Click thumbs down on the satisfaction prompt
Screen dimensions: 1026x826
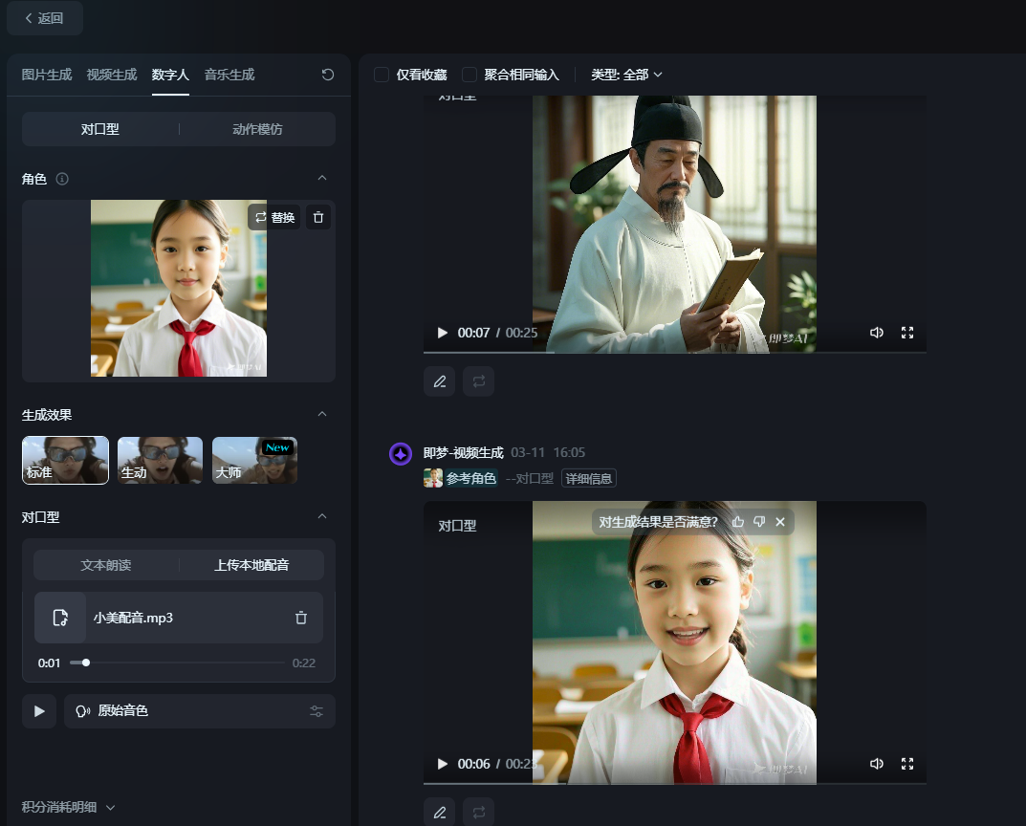759,521
